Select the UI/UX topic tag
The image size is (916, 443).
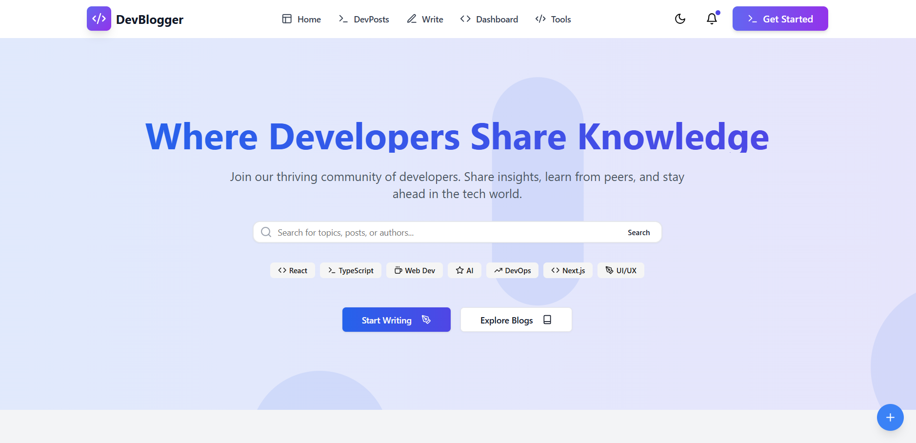[621, 270]
